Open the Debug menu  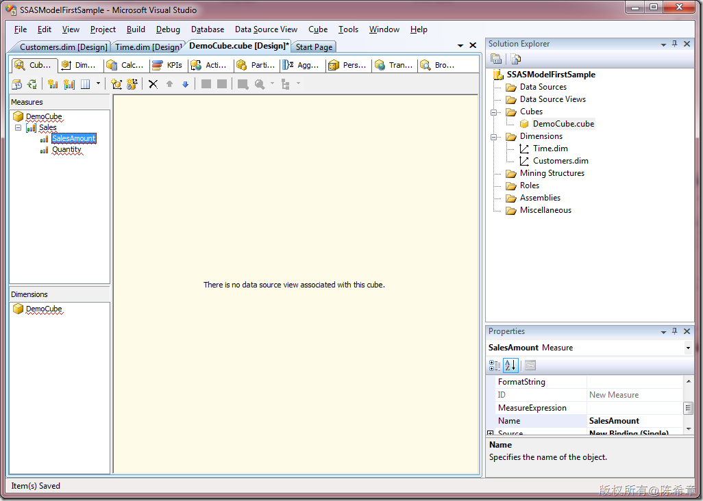coord(168,29)
